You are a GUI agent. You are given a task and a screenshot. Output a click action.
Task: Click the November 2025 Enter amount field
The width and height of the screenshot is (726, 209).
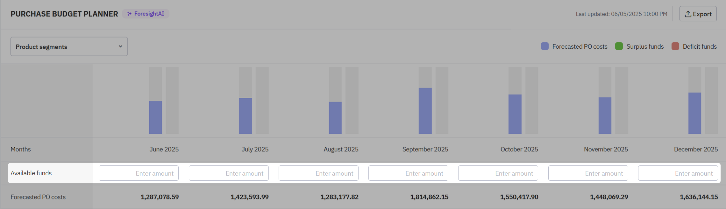588,173
